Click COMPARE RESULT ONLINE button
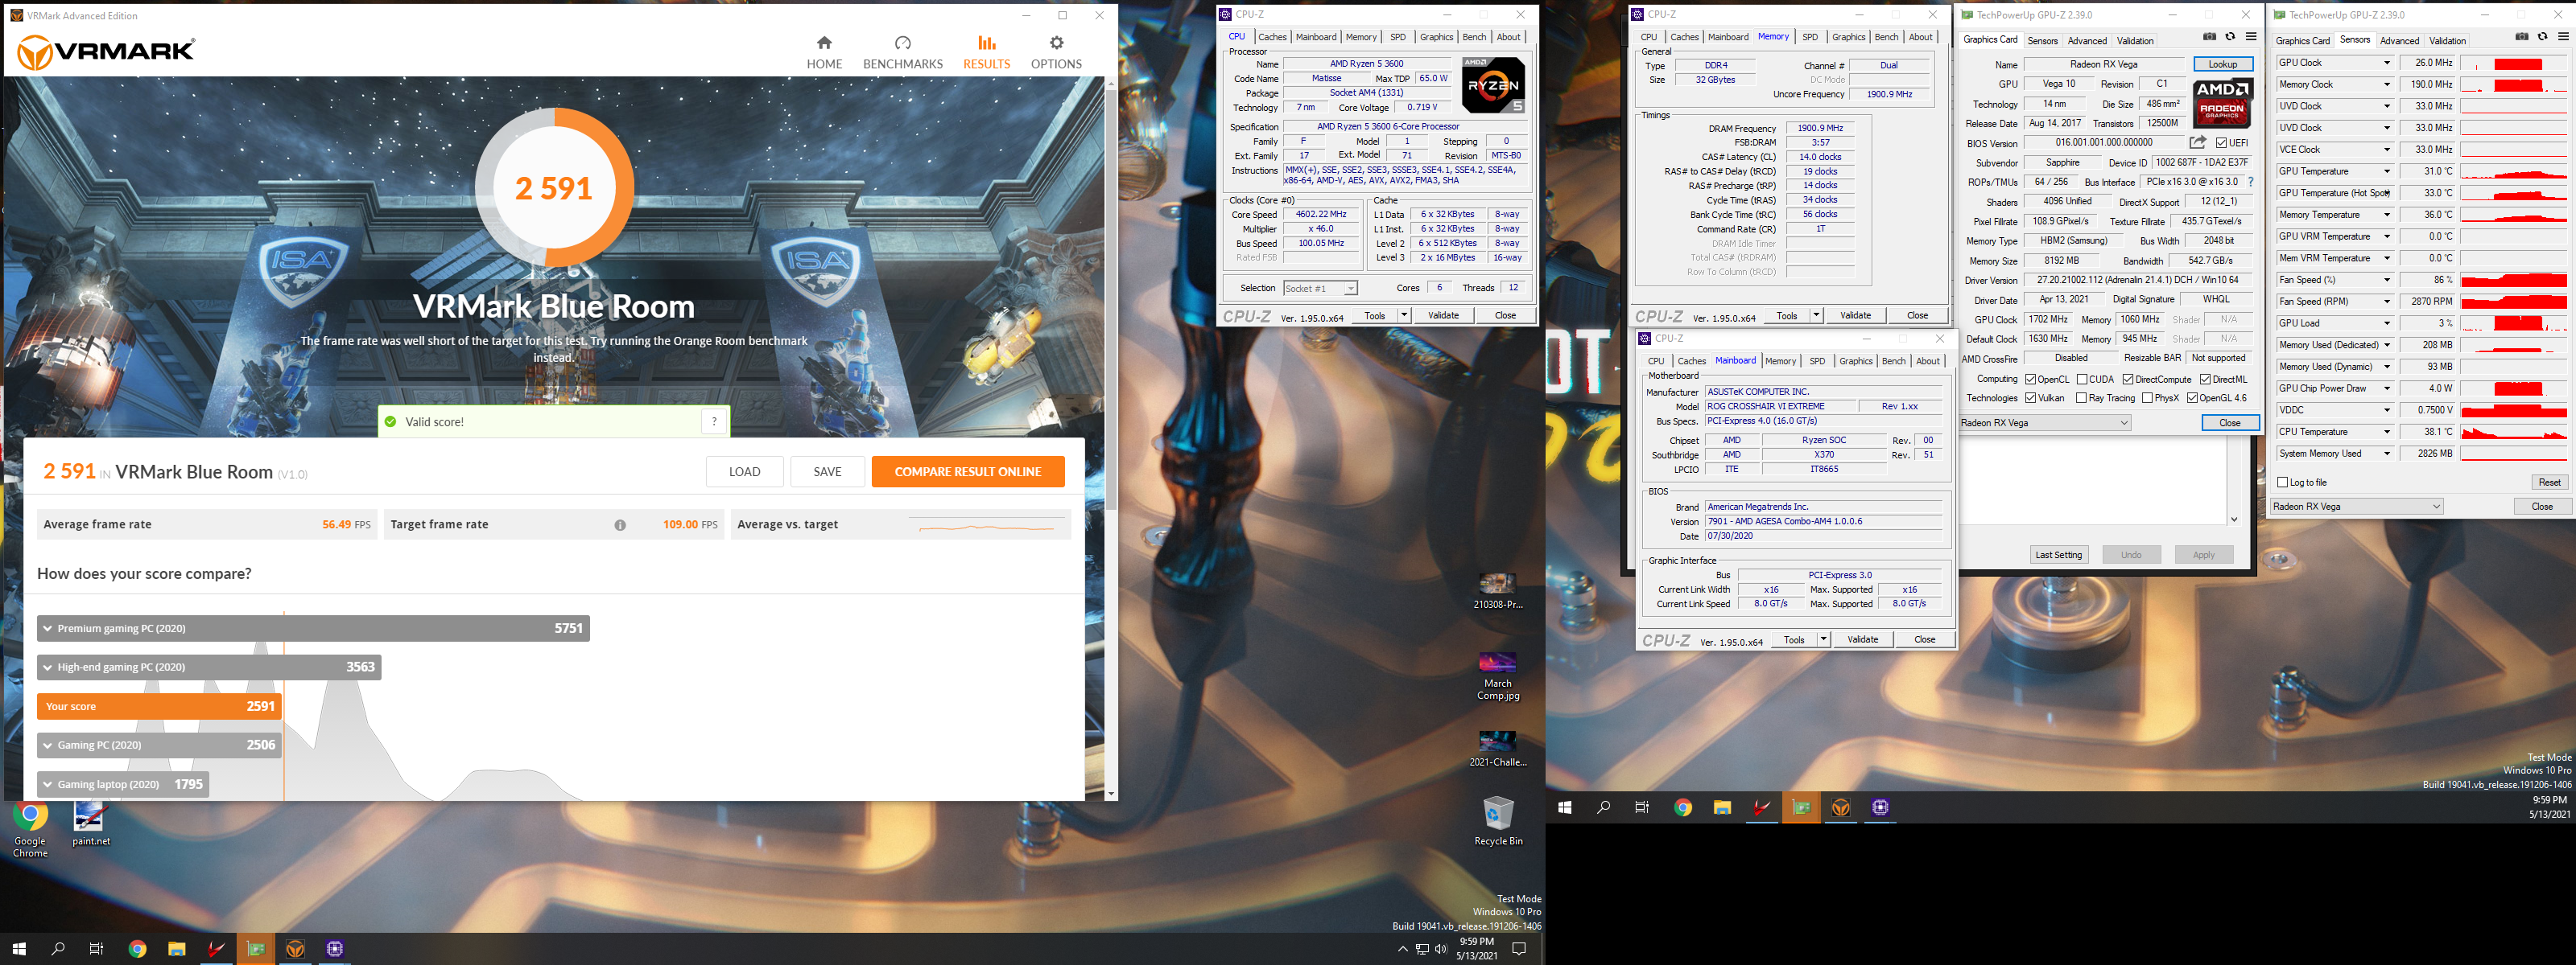 click(967, 471)
